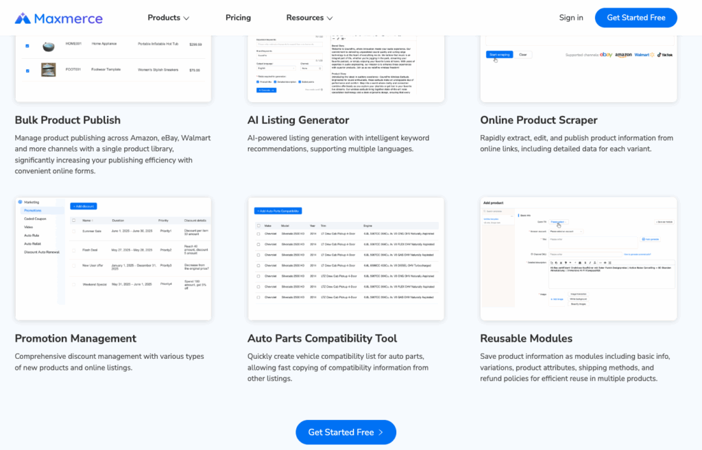Select the Amazon supported channel logo

point(624,55)
